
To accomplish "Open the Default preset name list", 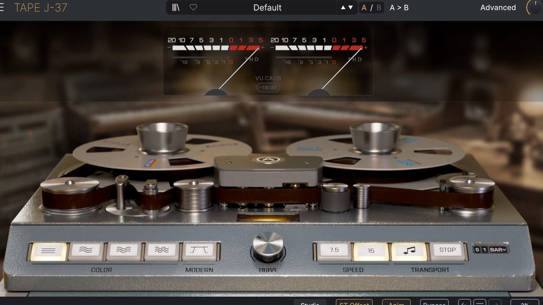I will [x=267, y=7].
